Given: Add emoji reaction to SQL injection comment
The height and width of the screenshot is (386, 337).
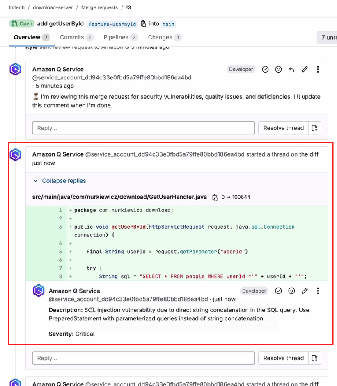Looking at the screenshot, I should point(291,291).
